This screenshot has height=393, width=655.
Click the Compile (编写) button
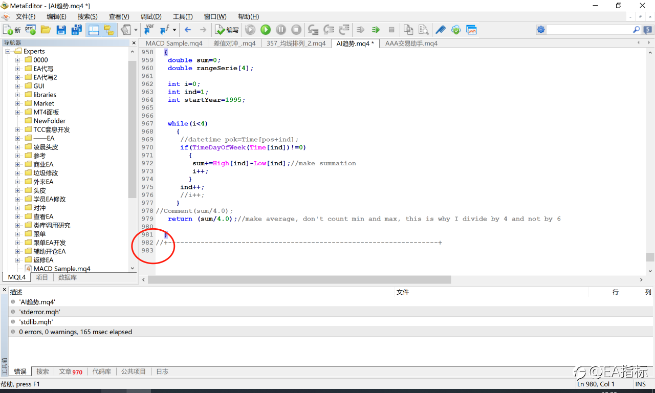point(227,30)
